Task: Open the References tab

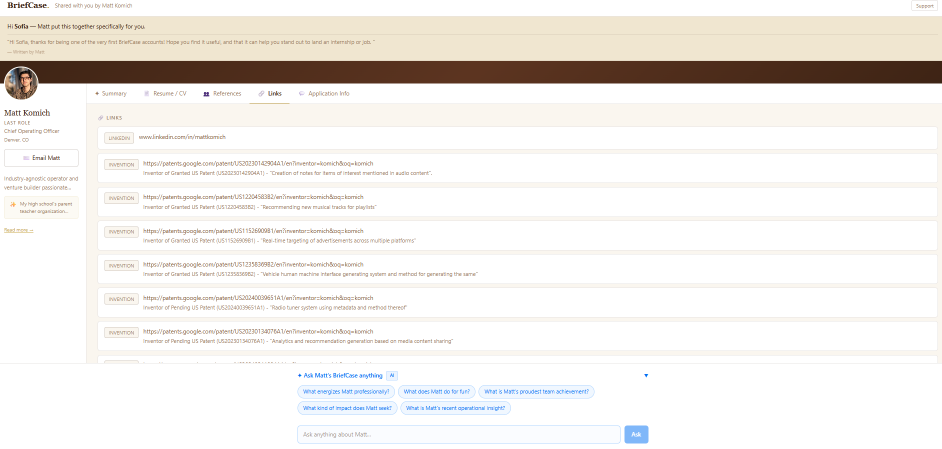Action: (222, 93)
